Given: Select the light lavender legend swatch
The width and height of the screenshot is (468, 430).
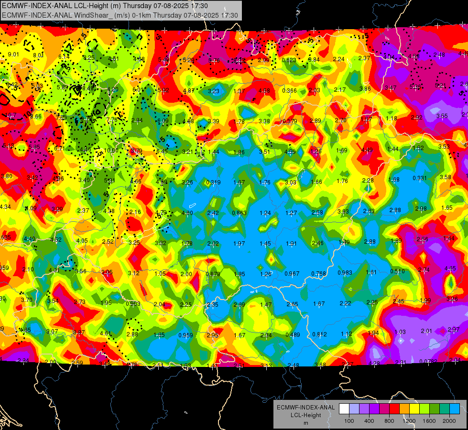Looking at the screenshot, I should point(354,409).
